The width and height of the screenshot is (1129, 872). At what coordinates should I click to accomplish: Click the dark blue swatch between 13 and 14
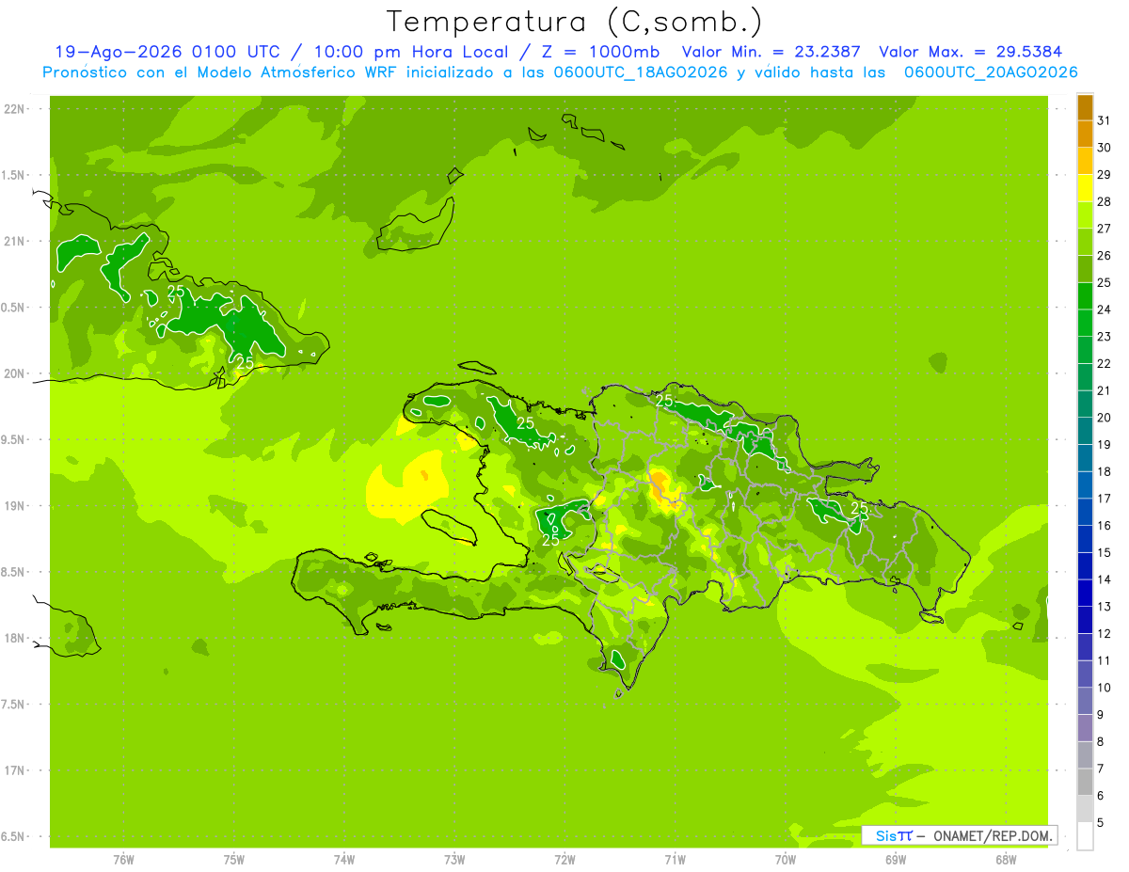tap(1085, 593)
